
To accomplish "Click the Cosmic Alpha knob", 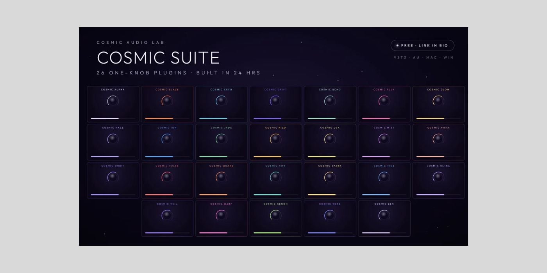I will coord(113,101).
